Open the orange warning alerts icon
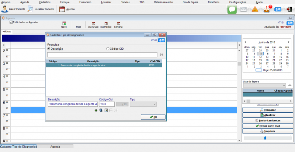 coord(255,10)
